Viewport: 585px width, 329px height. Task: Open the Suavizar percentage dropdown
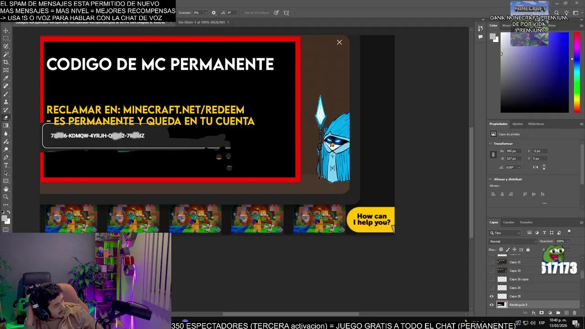pyautogui.click(x=205, y=13)
